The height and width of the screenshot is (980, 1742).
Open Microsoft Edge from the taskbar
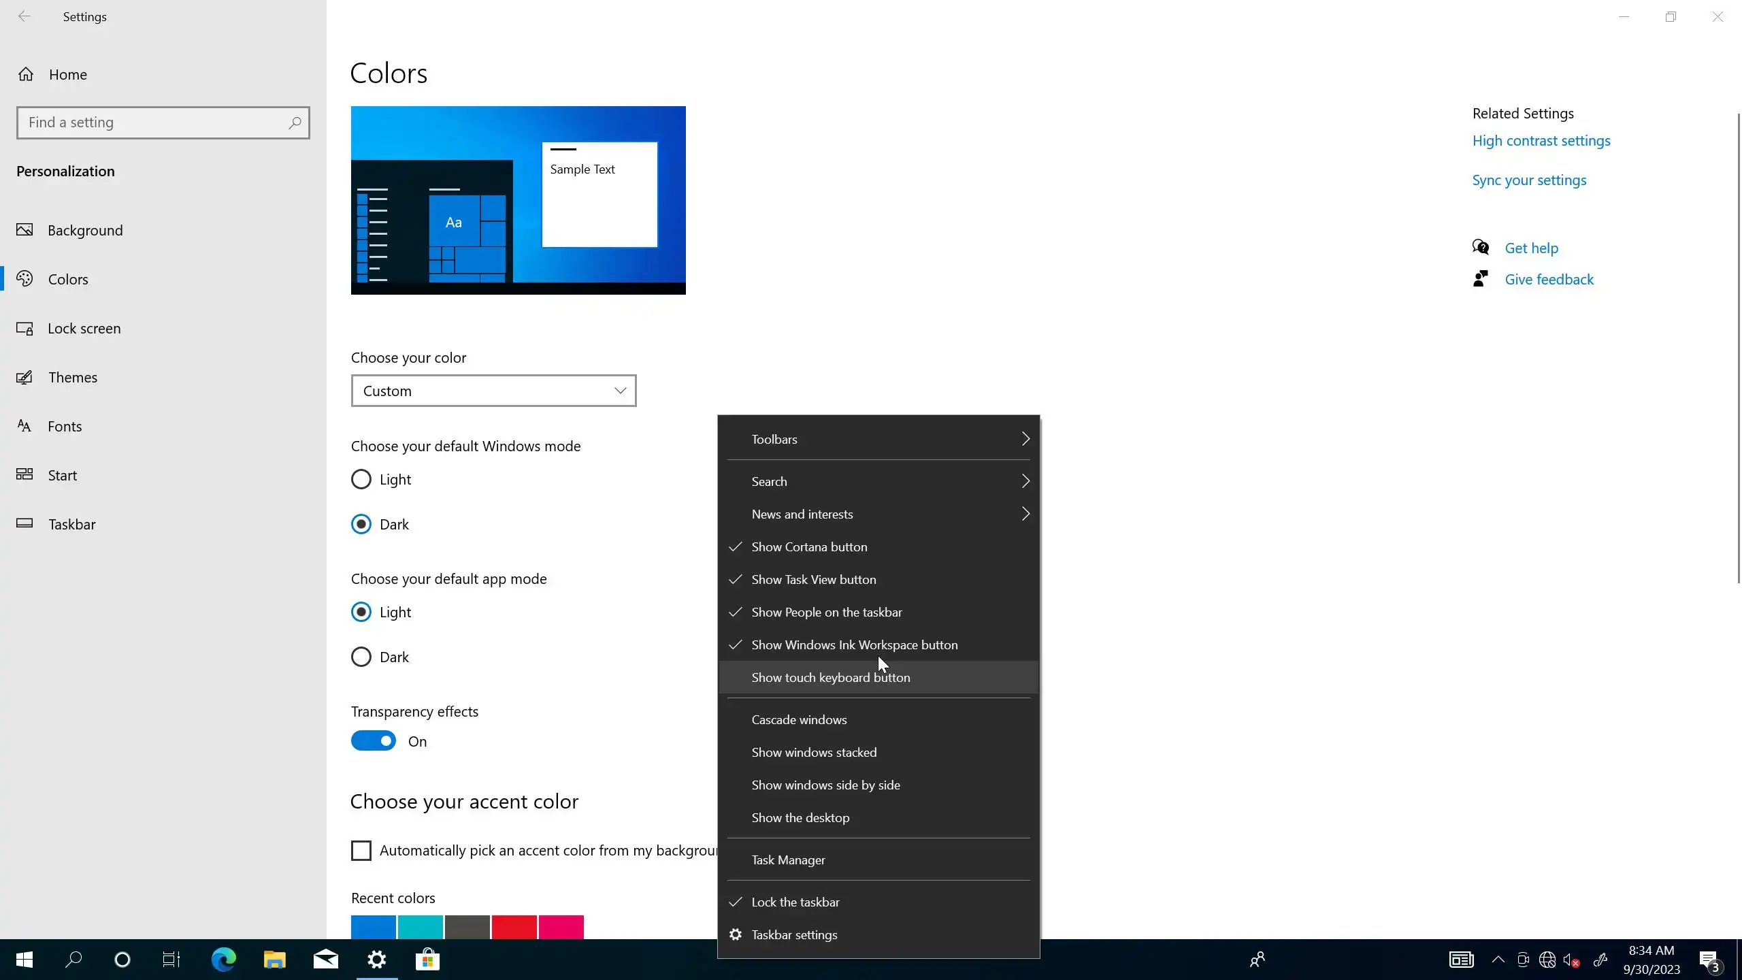tap(223, 960)
